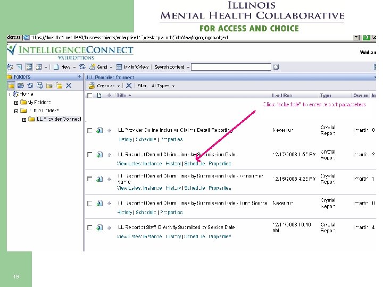Click the report icon for Staff ID Activity report
The width and height of the screenshot is (383, 287).
click(99, 227)
